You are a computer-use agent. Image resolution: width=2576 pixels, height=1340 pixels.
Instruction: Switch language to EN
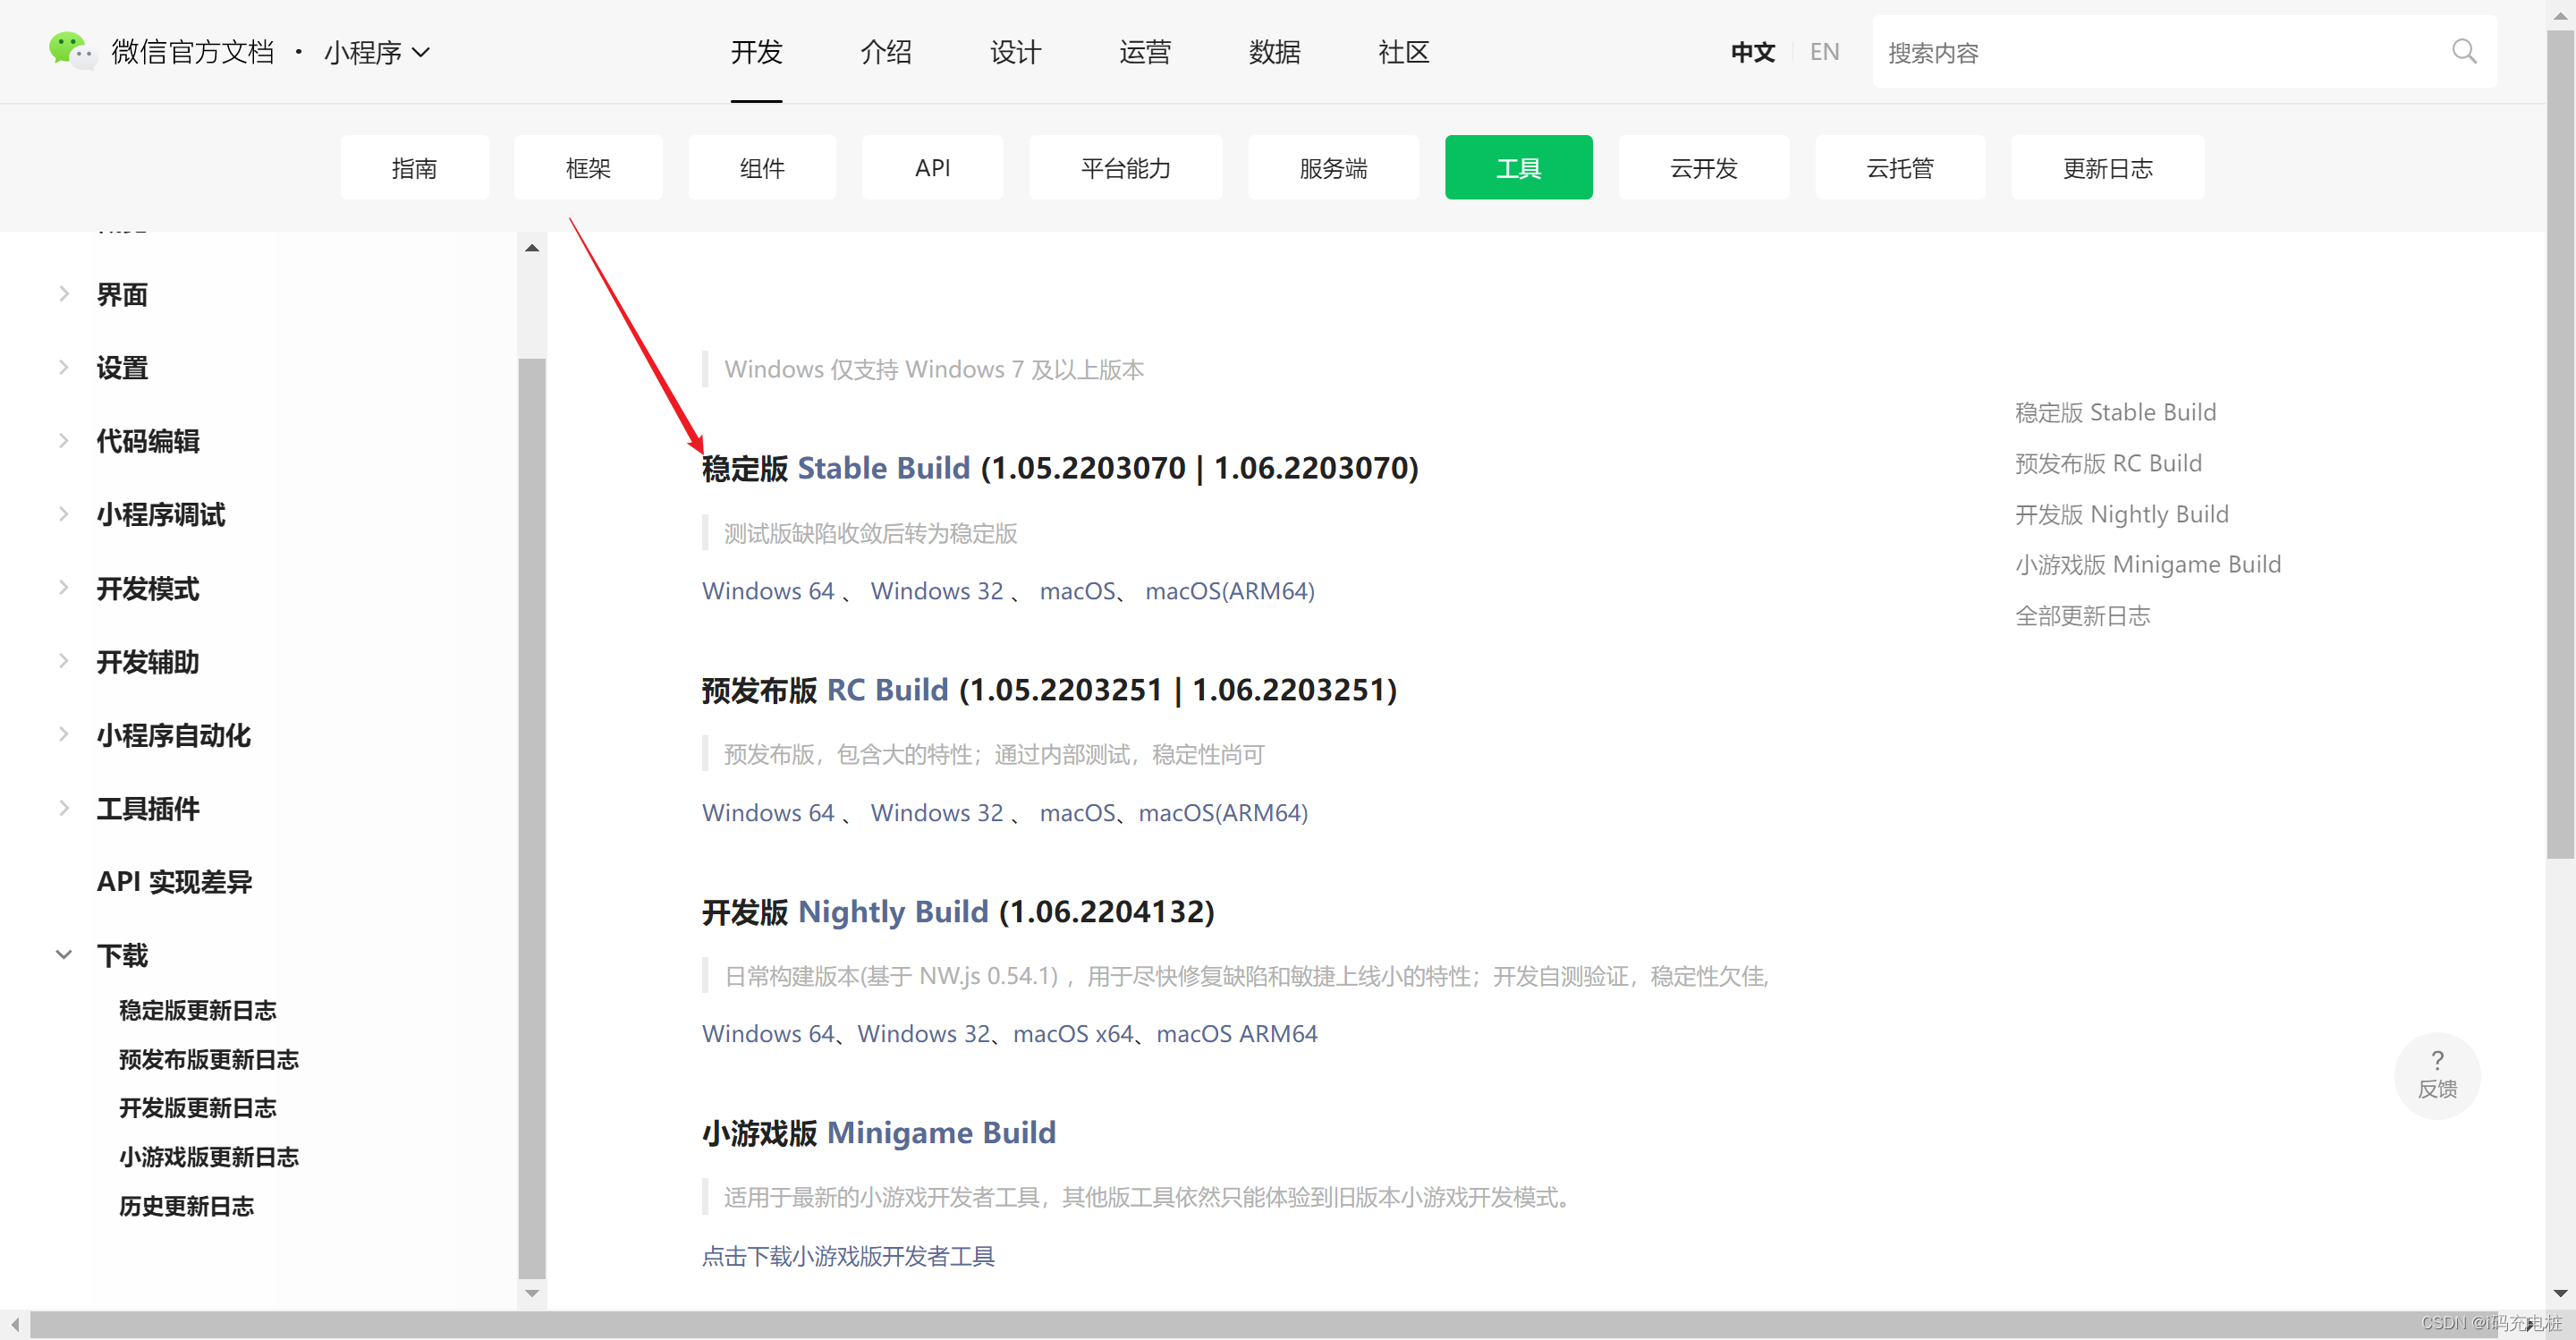click(1824, 52)
